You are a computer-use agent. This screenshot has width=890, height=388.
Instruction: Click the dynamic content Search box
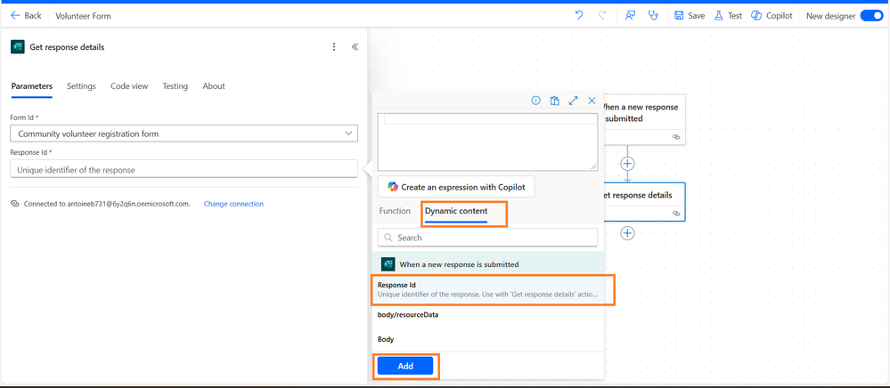click(487, 238)
